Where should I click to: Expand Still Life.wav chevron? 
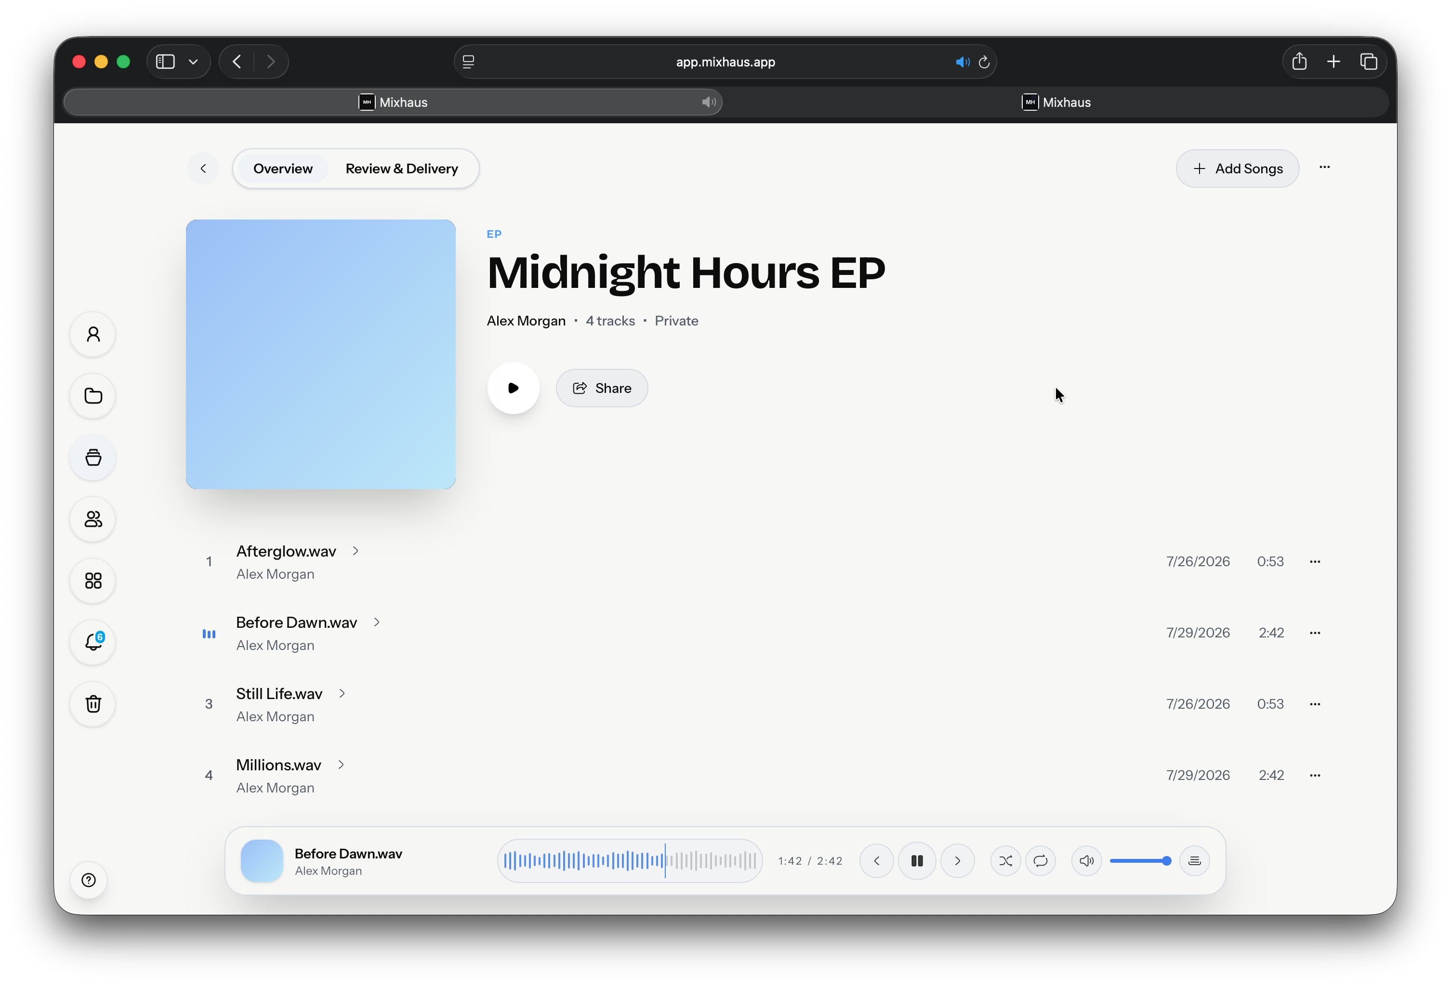pyautogui.click(x=342, y=693)
